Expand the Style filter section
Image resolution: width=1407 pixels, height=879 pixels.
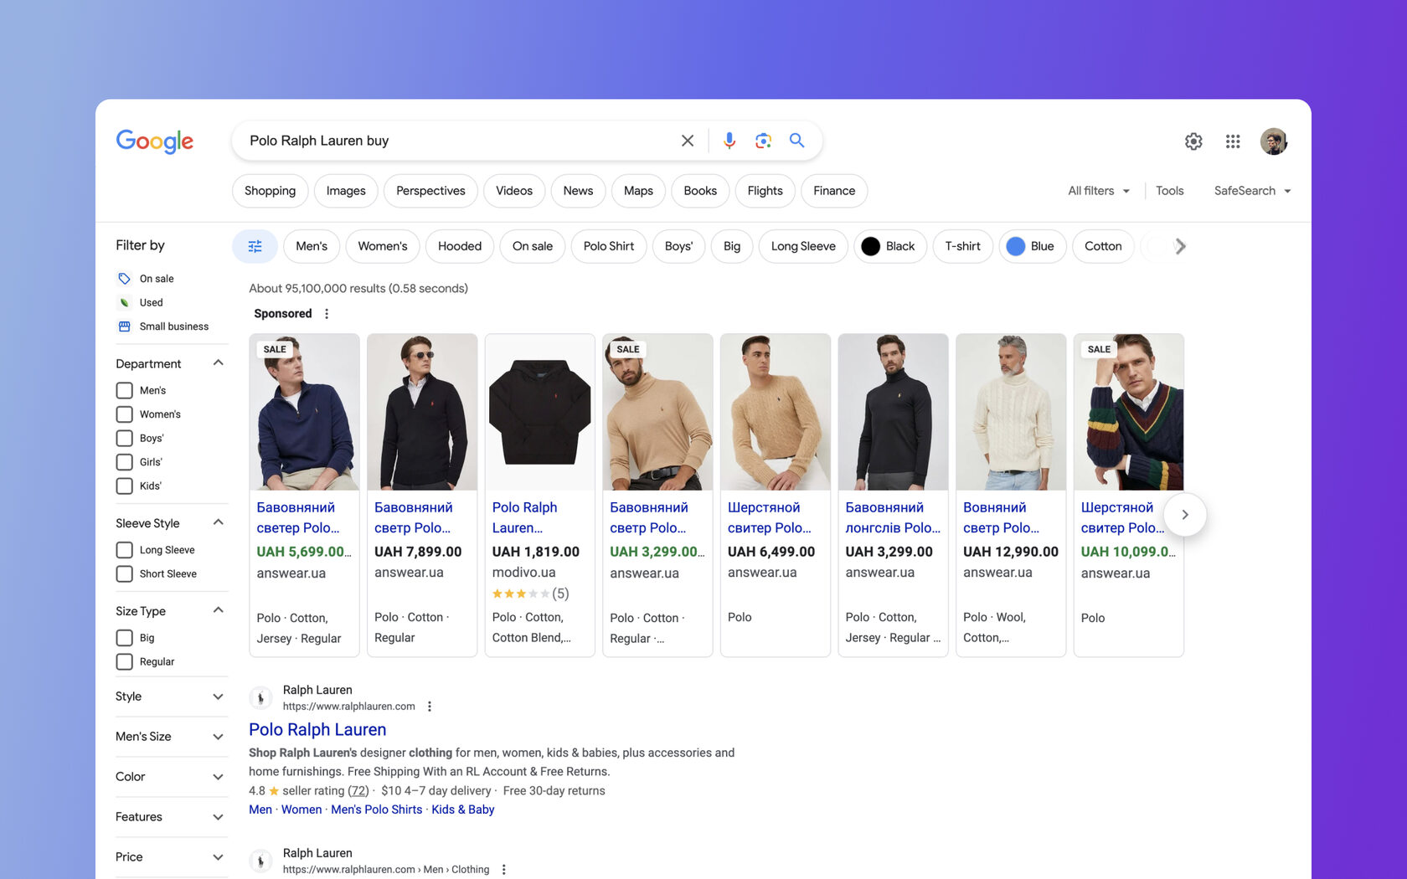point(218,697)
